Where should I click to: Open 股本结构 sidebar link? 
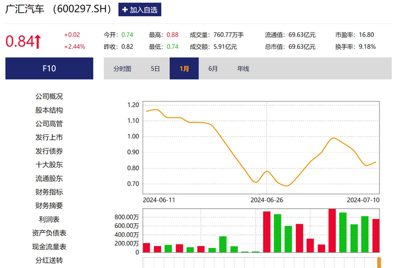pyautogui.click(x=49, y=110)
